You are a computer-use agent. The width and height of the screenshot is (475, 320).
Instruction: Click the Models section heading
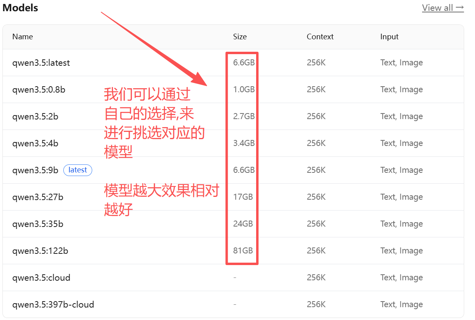(20, 8)
